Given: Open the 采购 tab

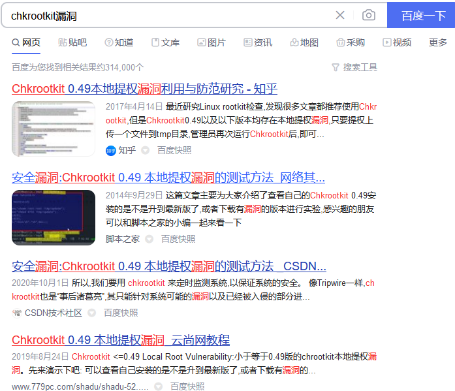Looking at the screenshot, I should 351,42.
